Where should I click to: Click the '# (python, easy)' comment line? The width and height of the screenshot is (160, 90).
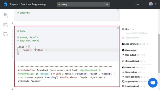click(28, 40)
